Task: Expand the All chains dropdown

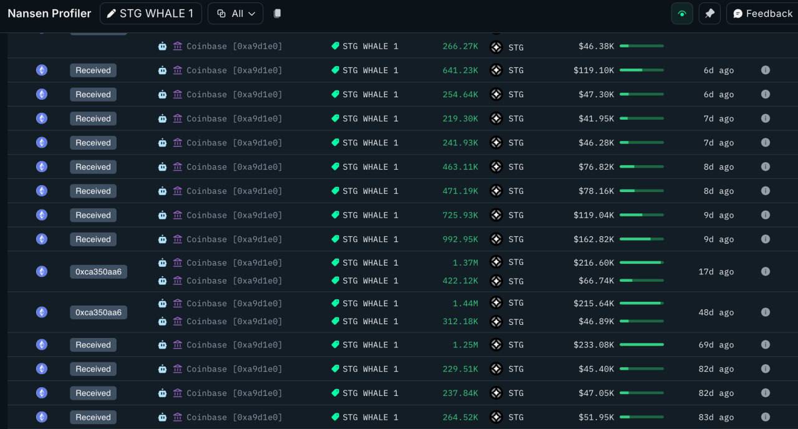Action: click(x=236, y=13)
